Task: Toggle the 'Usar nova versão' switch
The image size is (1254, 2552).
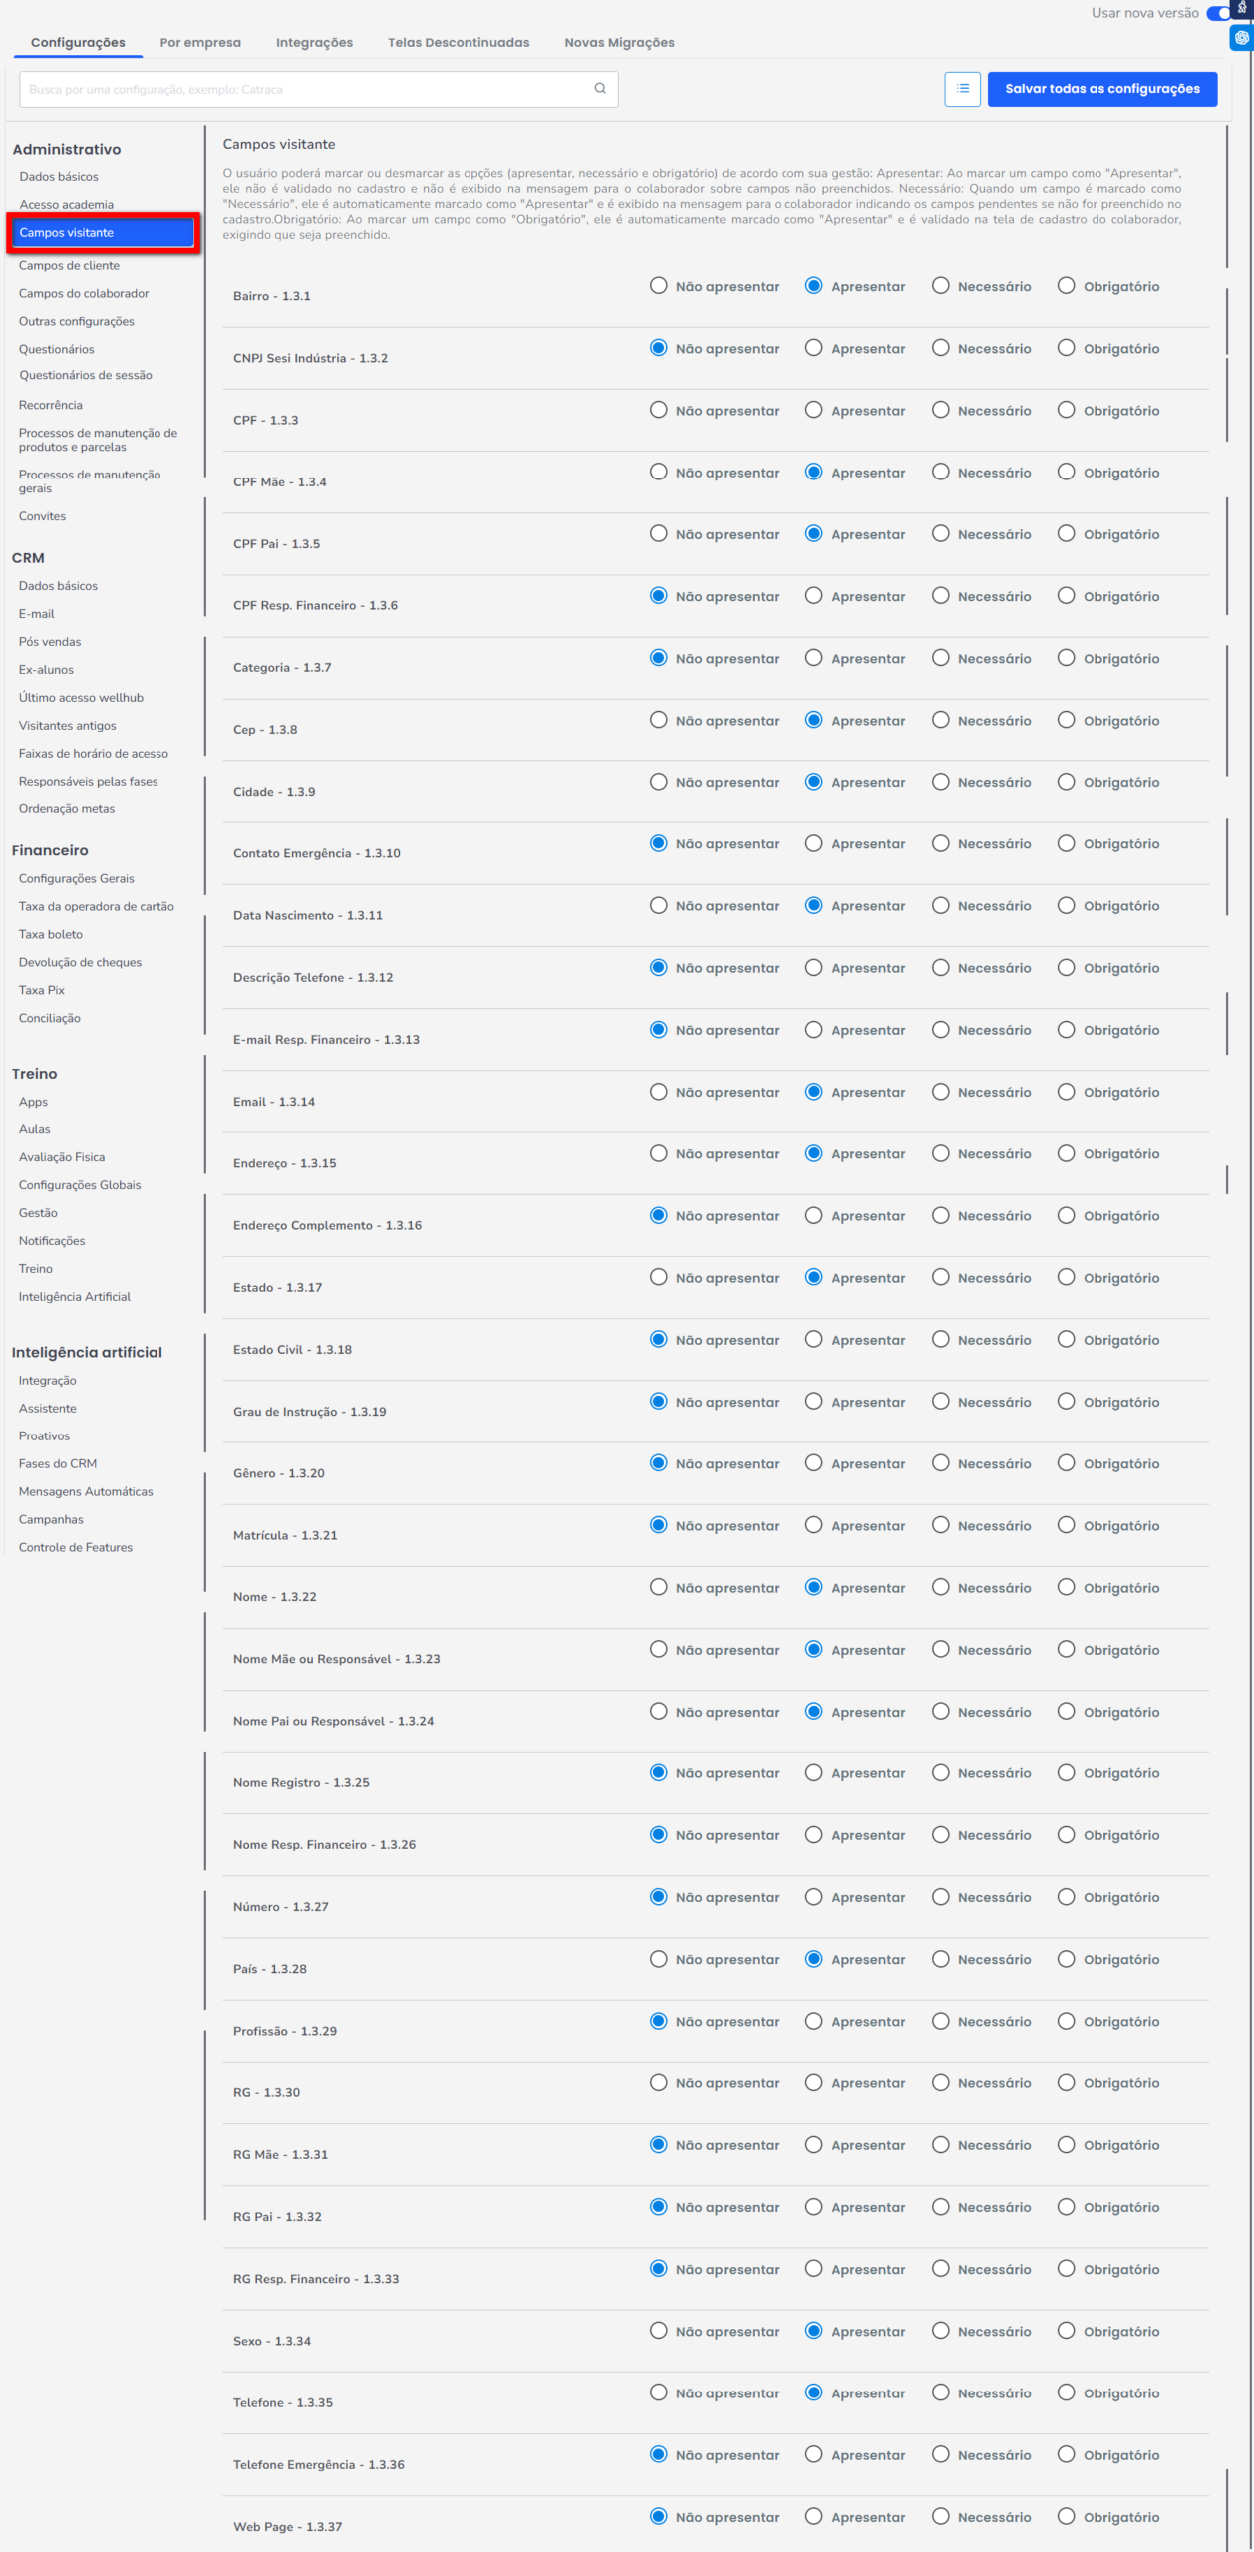Action: pos(1218,13)
